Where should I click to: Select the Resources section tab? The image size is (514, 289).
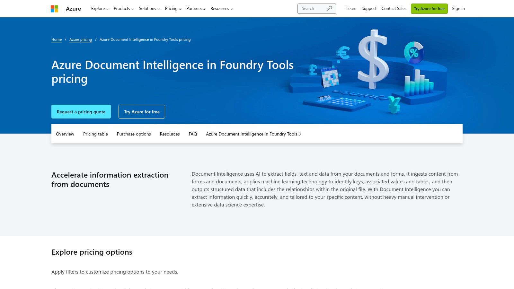(x=170, y=134)
